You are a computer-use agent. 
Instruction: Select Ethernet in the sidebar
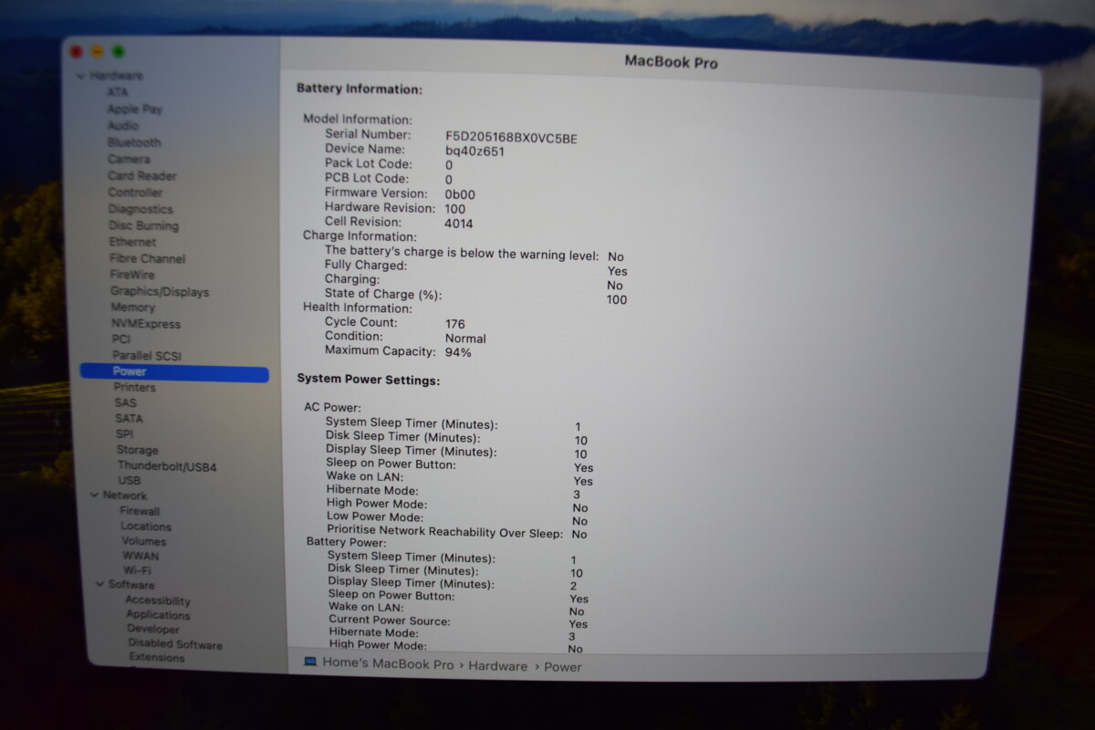tap(132, 242)
